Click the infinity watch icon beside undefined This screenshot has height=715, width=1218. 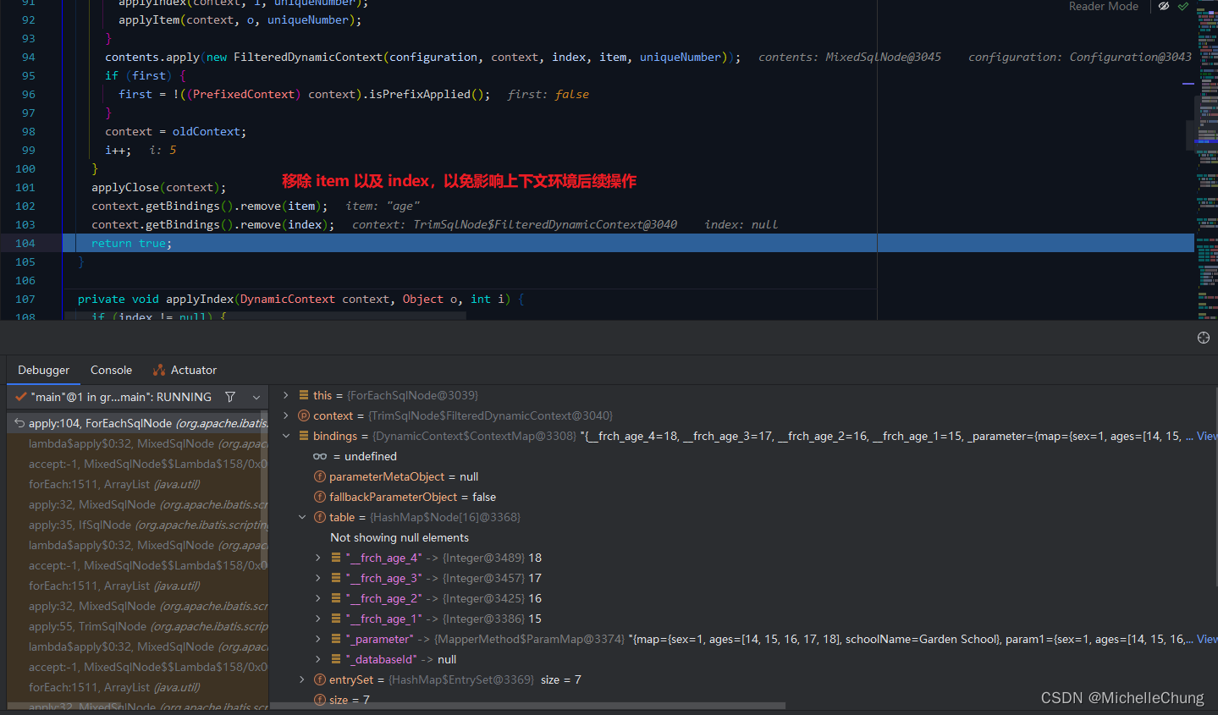320,456
